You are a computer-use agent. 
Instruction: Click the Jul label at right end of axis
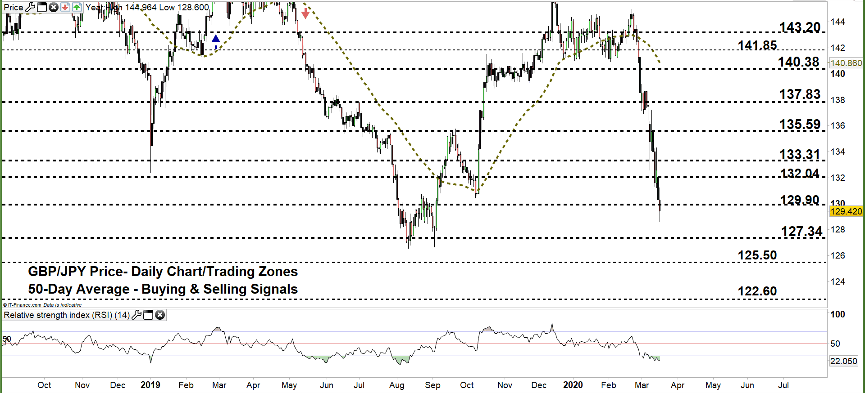pyautogui.click(x=783, y=385)
